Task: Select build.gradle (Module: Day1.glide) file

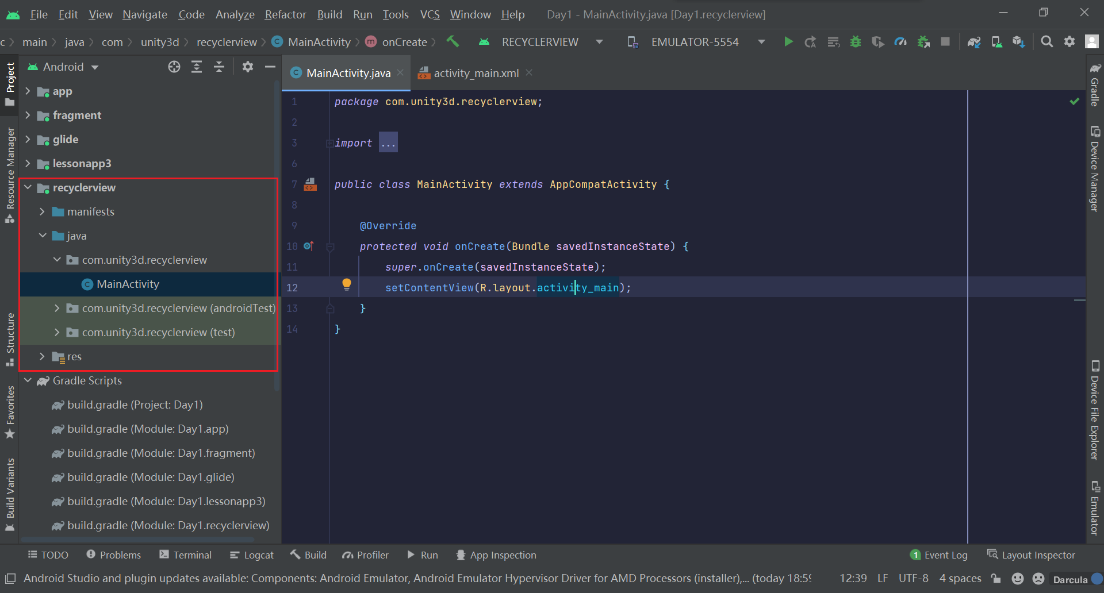Action: point(151,478)
